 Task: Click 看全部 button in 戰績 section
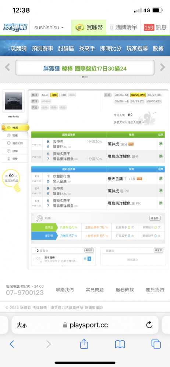[155, 218]
